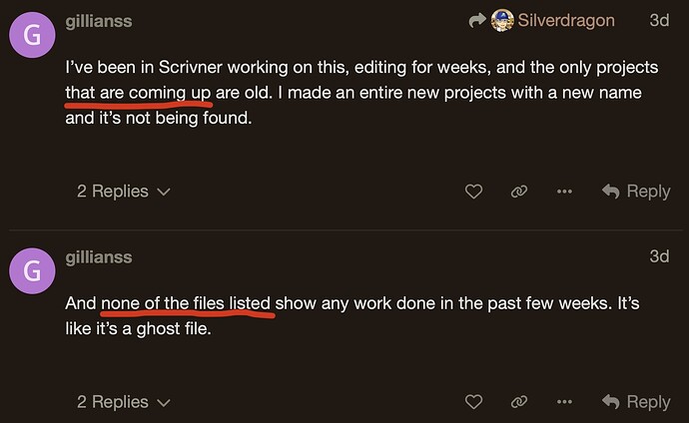The width and height of the screenshot is (689, 423).
Task: Open gillianss username on second post
Action: point(99,257)
